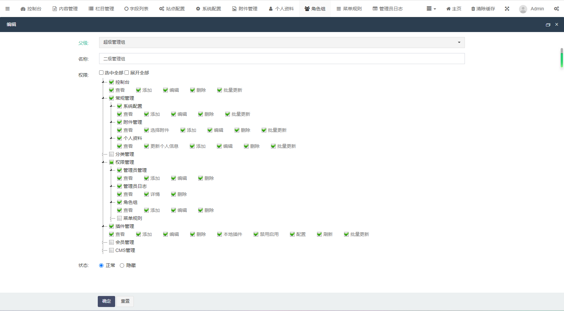Open the 菜单规则 tab
Image resolution: width=564 pixels, height=311 pixels.
click(x=349, y=9)
